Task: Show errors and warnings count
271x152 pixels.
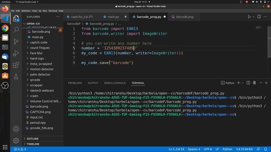Action: [x=20, y=149]
